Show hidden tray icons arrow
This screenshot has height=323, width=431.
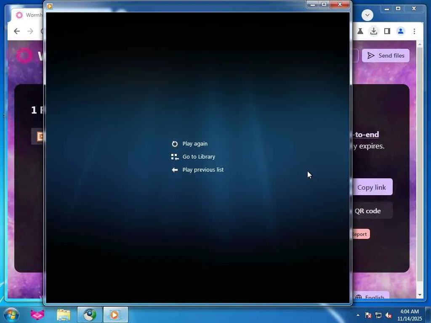tap(358, 315)
